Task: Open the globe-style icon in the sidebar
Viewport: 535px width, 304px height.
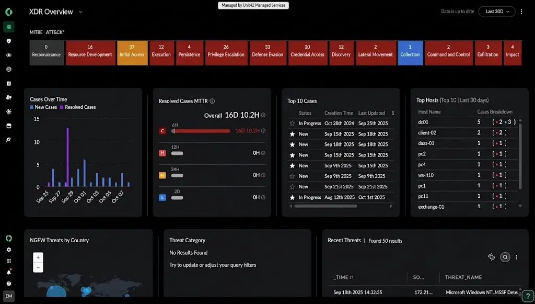Action: point(9,70)
